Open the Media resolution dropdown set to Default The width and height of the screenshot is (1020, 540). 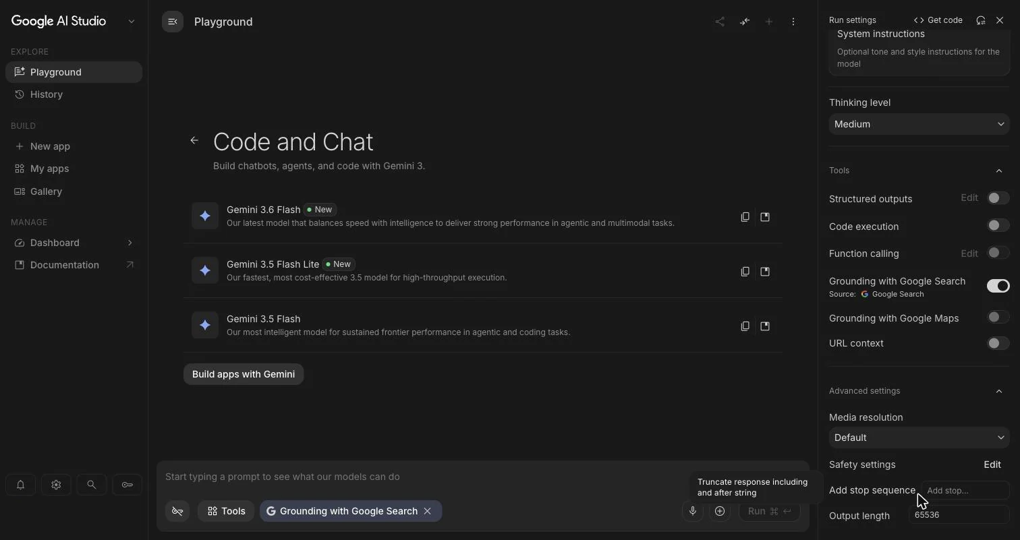919,438
